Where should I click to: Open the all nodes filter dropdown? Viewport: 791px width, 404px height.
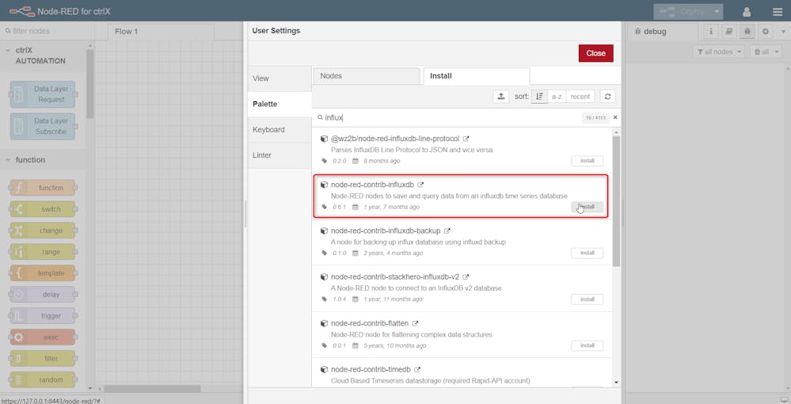coord(719,51)
